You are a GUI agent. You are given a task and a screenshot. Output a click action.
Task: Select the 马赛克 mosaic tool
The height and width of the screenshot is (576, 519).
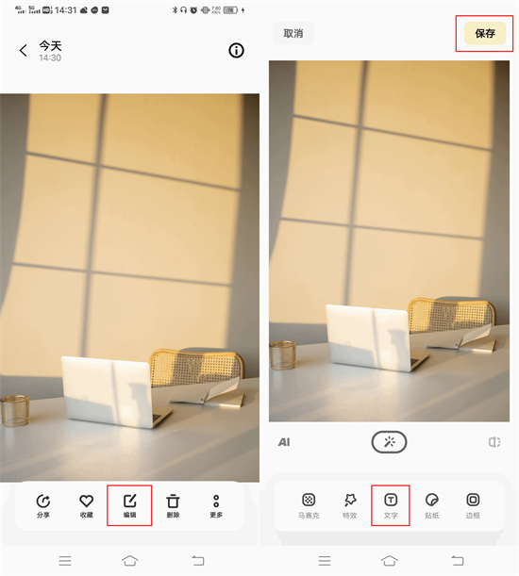tap(309, 505)
